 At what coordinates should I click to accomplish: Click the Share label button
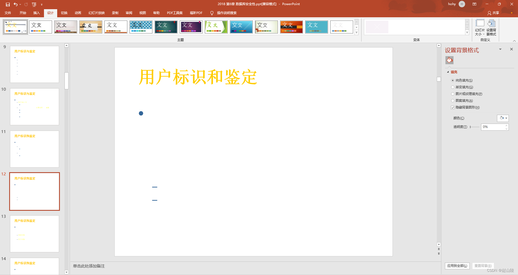496,13
